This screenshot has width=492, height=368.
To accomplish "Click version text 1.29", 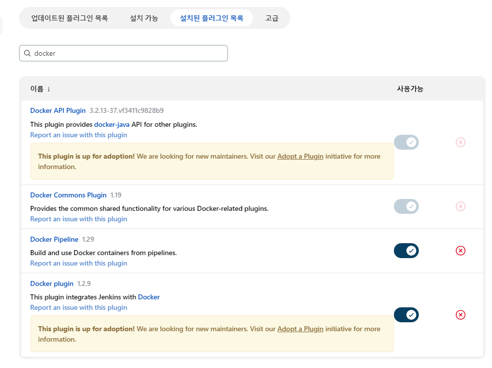I will (x=88, y=240).
